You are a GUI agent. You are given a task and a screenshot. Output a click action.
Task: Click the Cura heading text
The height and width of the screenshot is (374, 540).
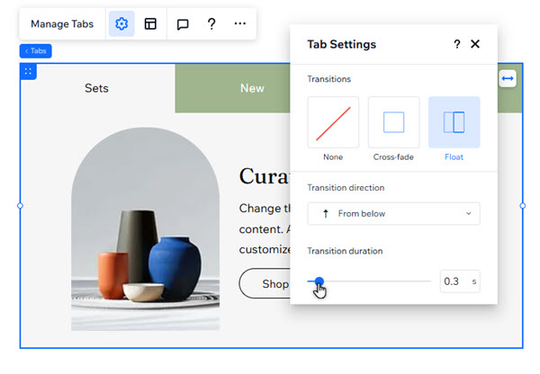[265, 176]
